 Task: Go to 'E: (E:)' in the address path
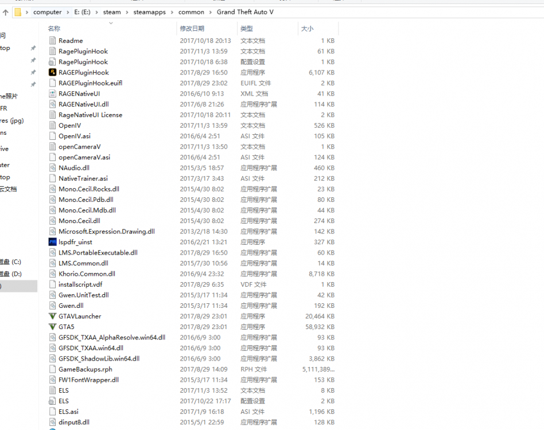point(82,12)
